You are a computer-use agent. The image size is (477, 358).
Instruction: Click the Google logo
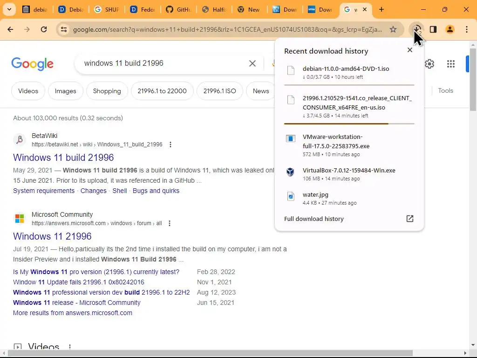click(x=32, y=64)
